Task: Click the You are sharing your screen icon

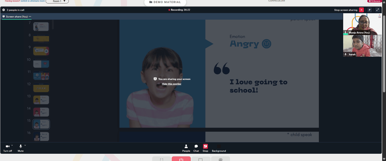Action: tap(155, 79)
